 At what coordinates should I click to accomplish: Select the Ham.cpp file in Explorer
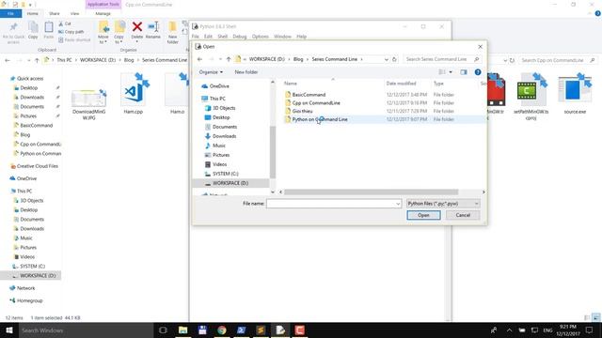(134, 94)
